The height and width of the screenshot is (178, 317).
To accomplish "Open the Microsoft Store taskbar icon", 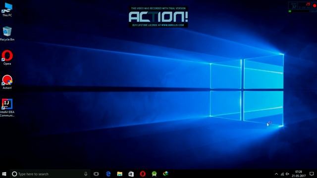I will coord(131,174).
